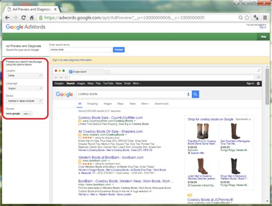Click the preview browser back arrow
The image size is (272, 206).
click(x=56, y=77)
